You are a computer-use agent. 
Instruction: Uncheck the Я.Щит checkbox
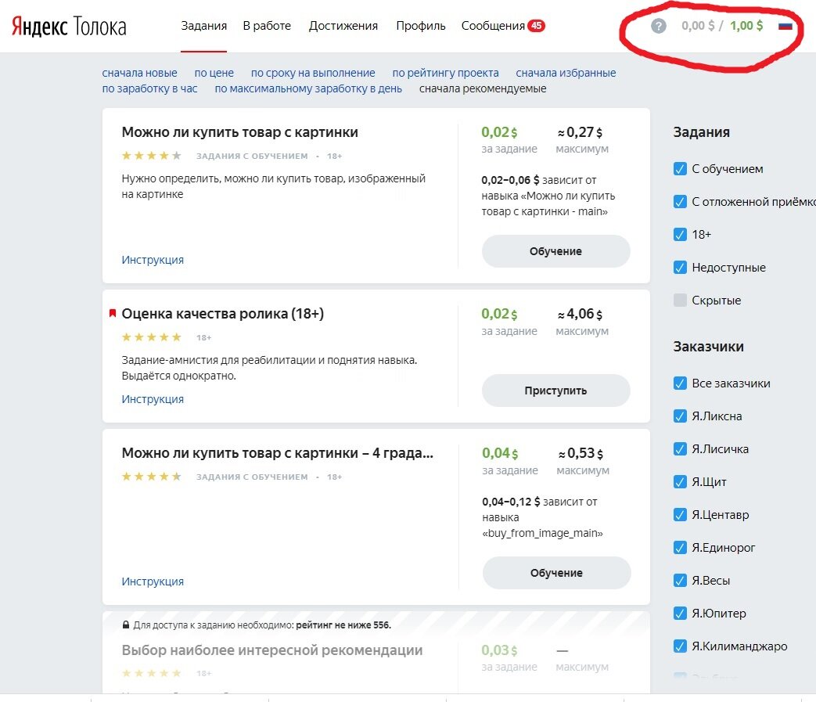(x=680, y=481)
